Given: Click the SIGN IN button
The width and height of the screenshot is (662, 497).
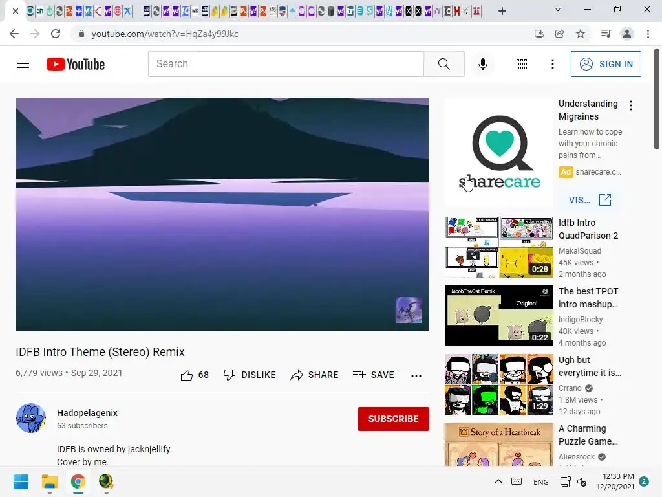Looking at the screenshot, I should tap(606, 64).
